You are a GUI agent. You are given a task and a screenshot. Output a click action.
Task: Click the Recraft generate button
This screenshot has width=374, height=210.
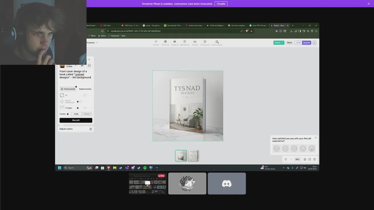(x=76, y=120)
